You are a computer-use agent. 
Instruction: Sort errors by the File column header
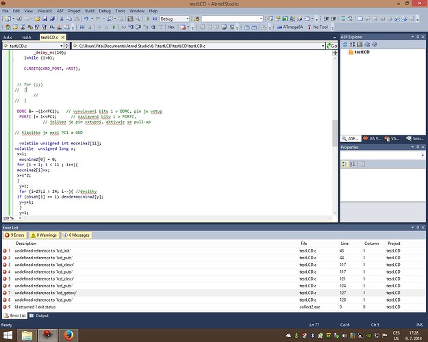click(304, 244)
